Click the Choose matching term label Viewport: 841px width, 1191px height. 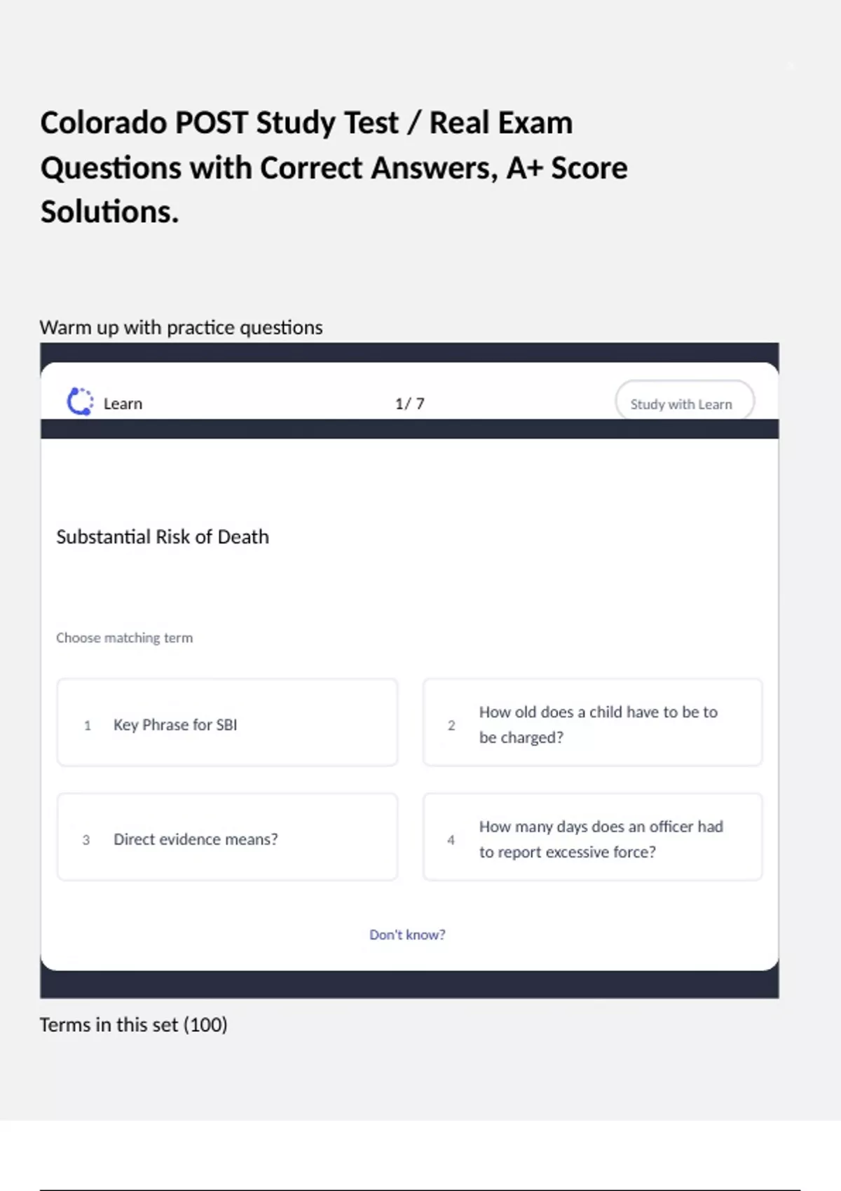click(x=124, y=638)
